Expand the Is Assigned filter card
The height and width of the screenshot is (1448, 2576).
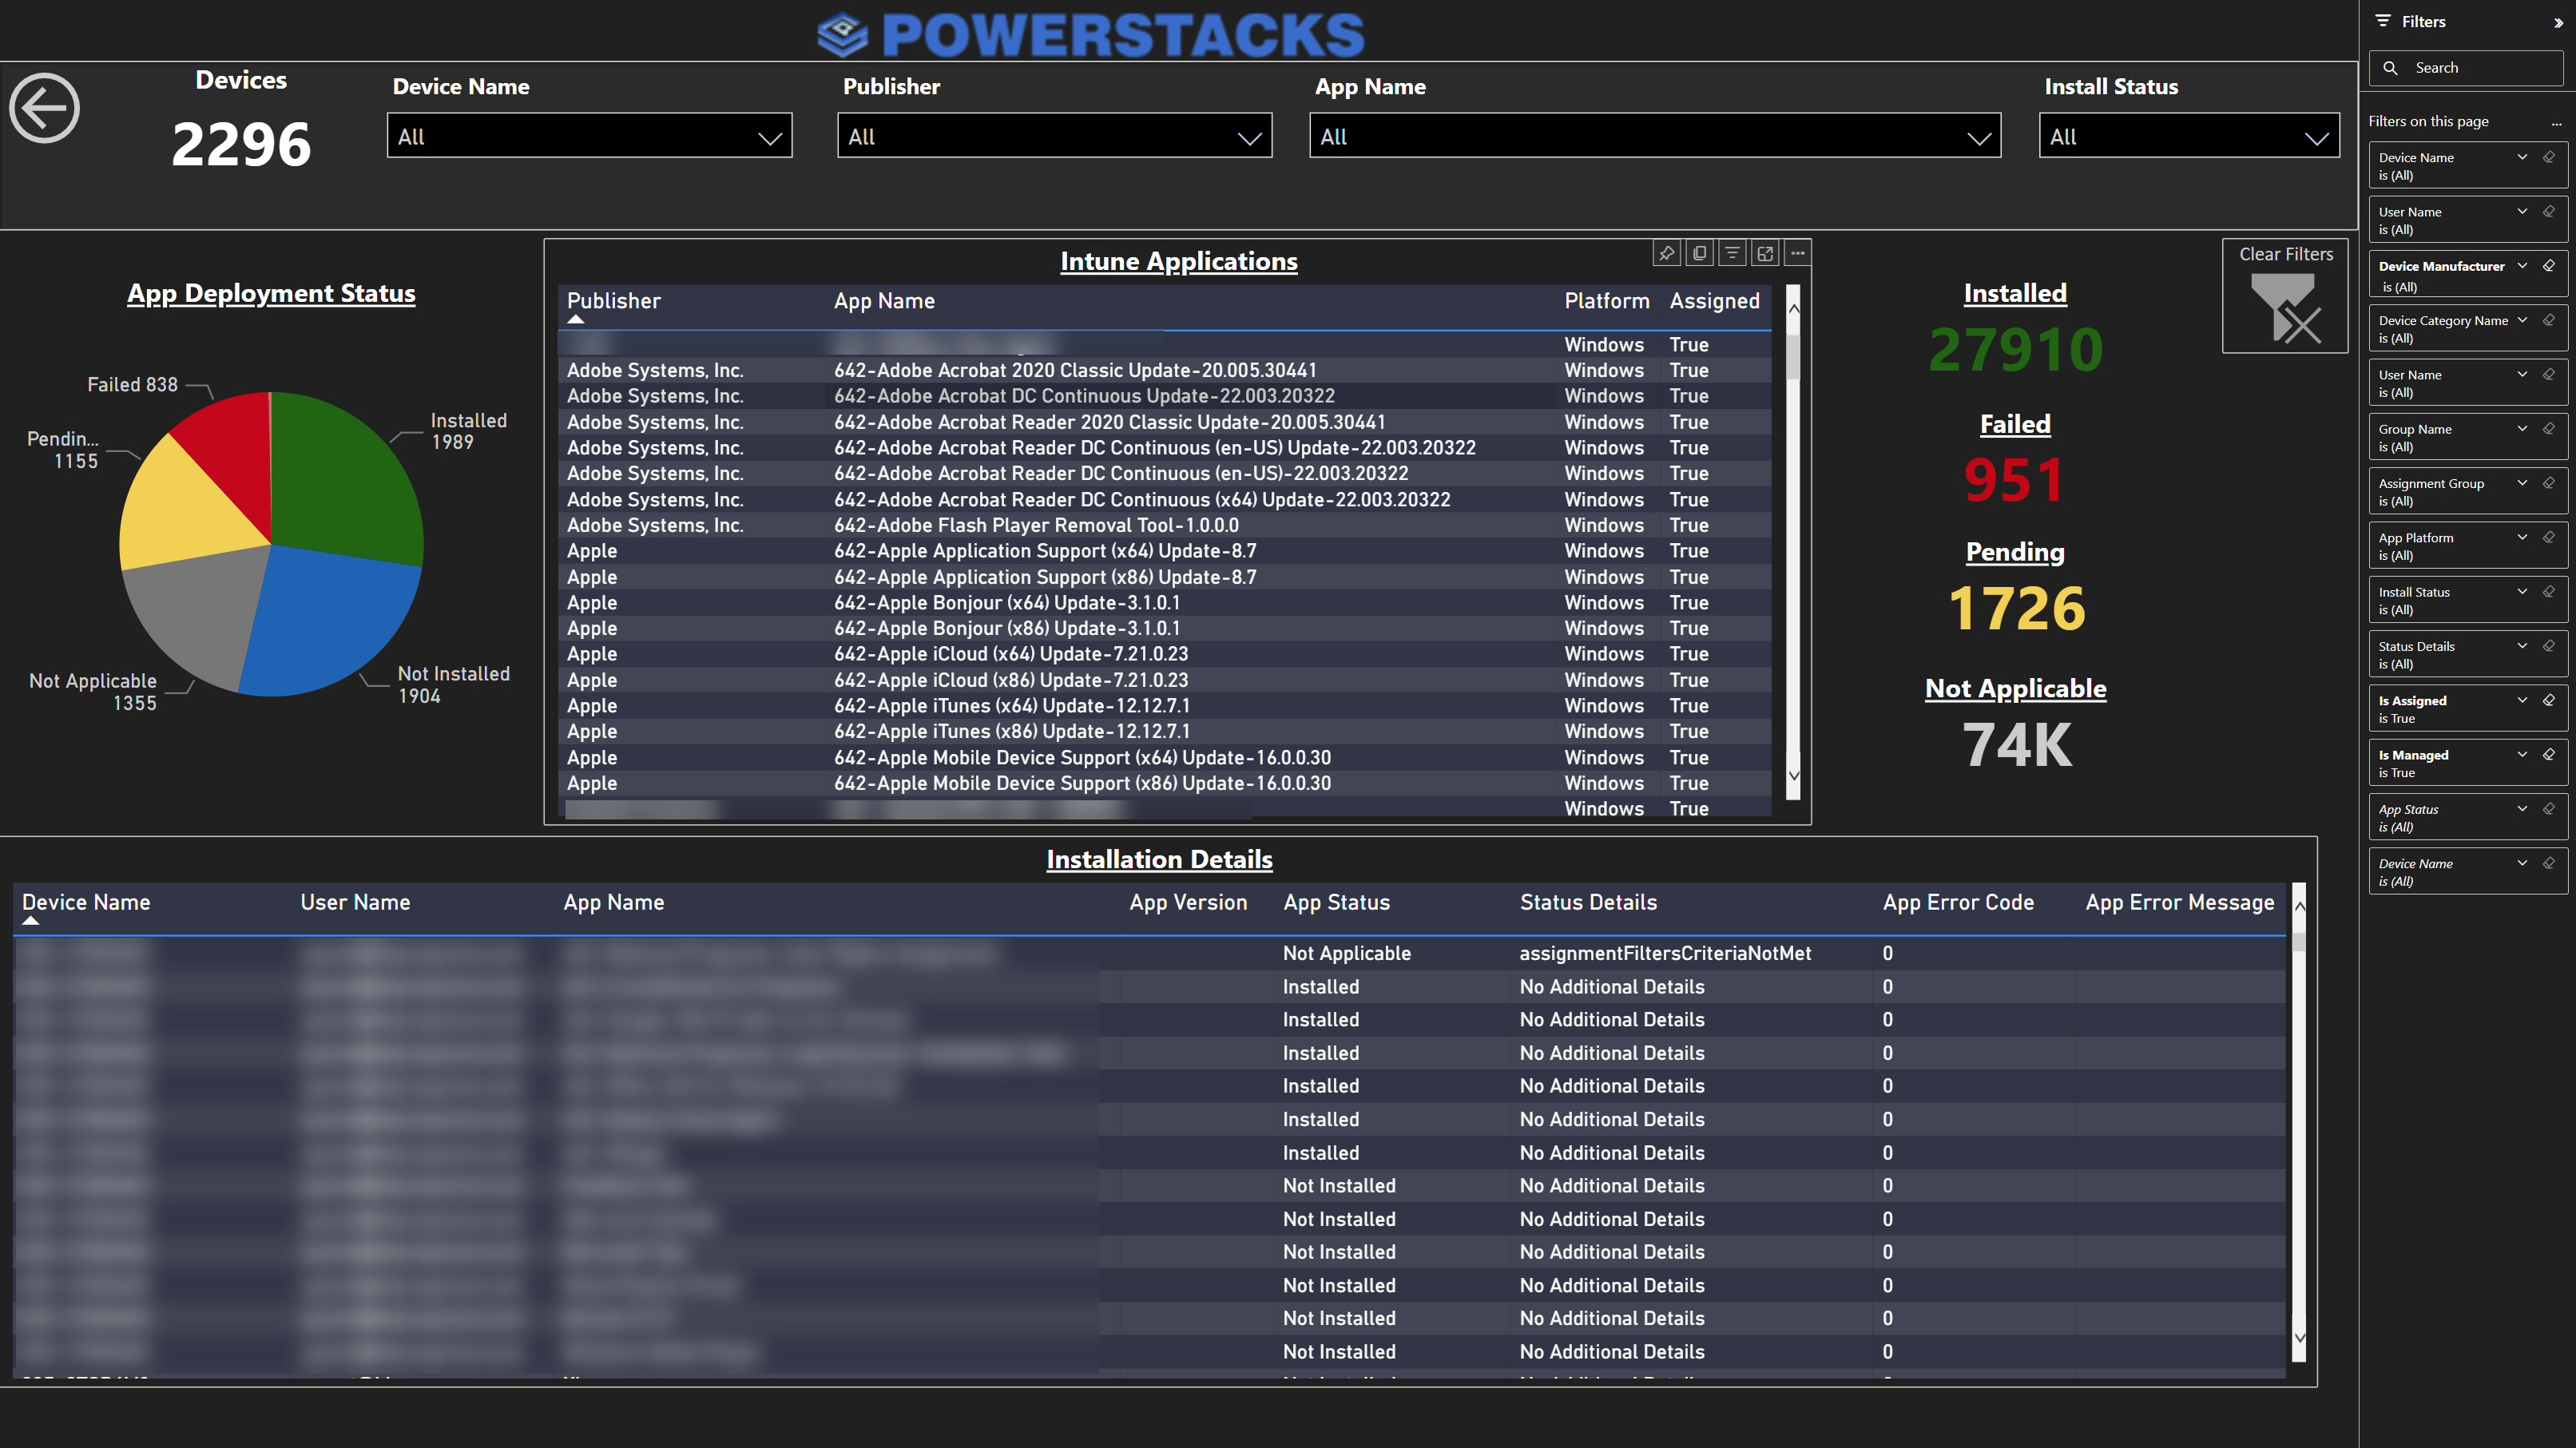[x=2522, y=700]
